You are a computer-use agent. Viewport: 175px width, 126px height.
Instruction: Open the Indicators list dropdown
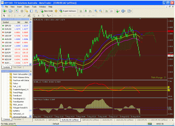coord(118,11)
